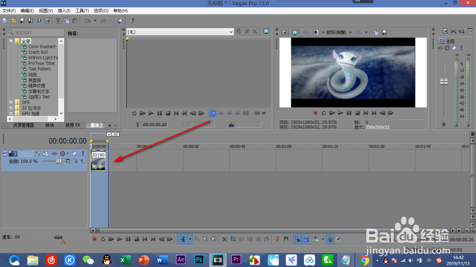
Task: Click the delete X icon in timeline toolbar
Action: tap(225, 239)
